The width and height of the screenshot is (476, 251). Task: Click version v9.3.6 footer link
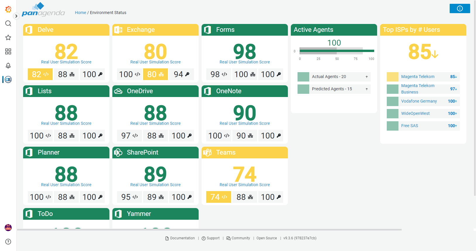click(x=300, y=238)
